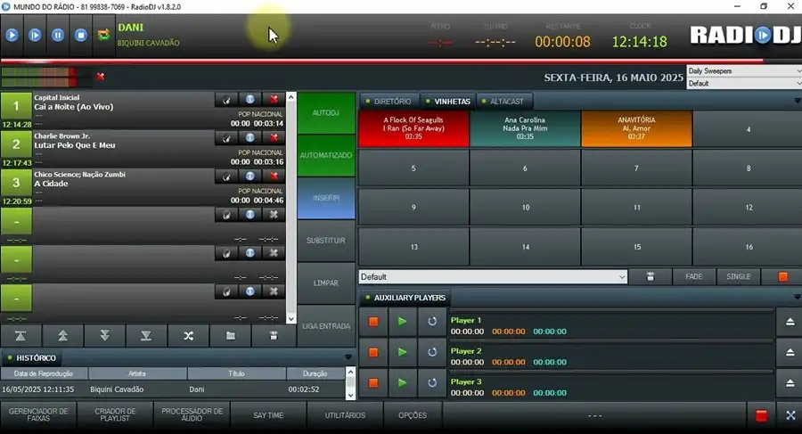Image resolution: width=802 pixels, height=434 pixels.
Task: Toggle SINGLE play mode for vinhetas
Action: tap(738, 276)
